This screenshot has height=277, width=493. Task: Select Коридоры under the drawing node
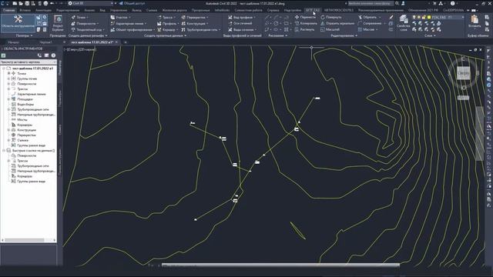pos(25,125)
